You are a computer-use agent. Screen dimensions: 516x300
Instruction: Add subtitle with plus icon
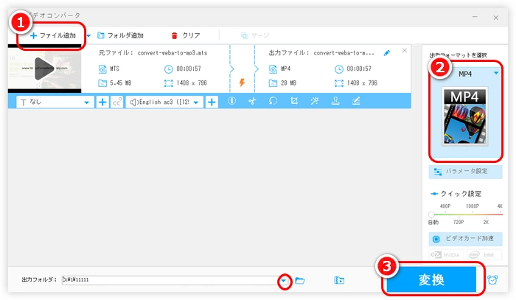point(102,102)
